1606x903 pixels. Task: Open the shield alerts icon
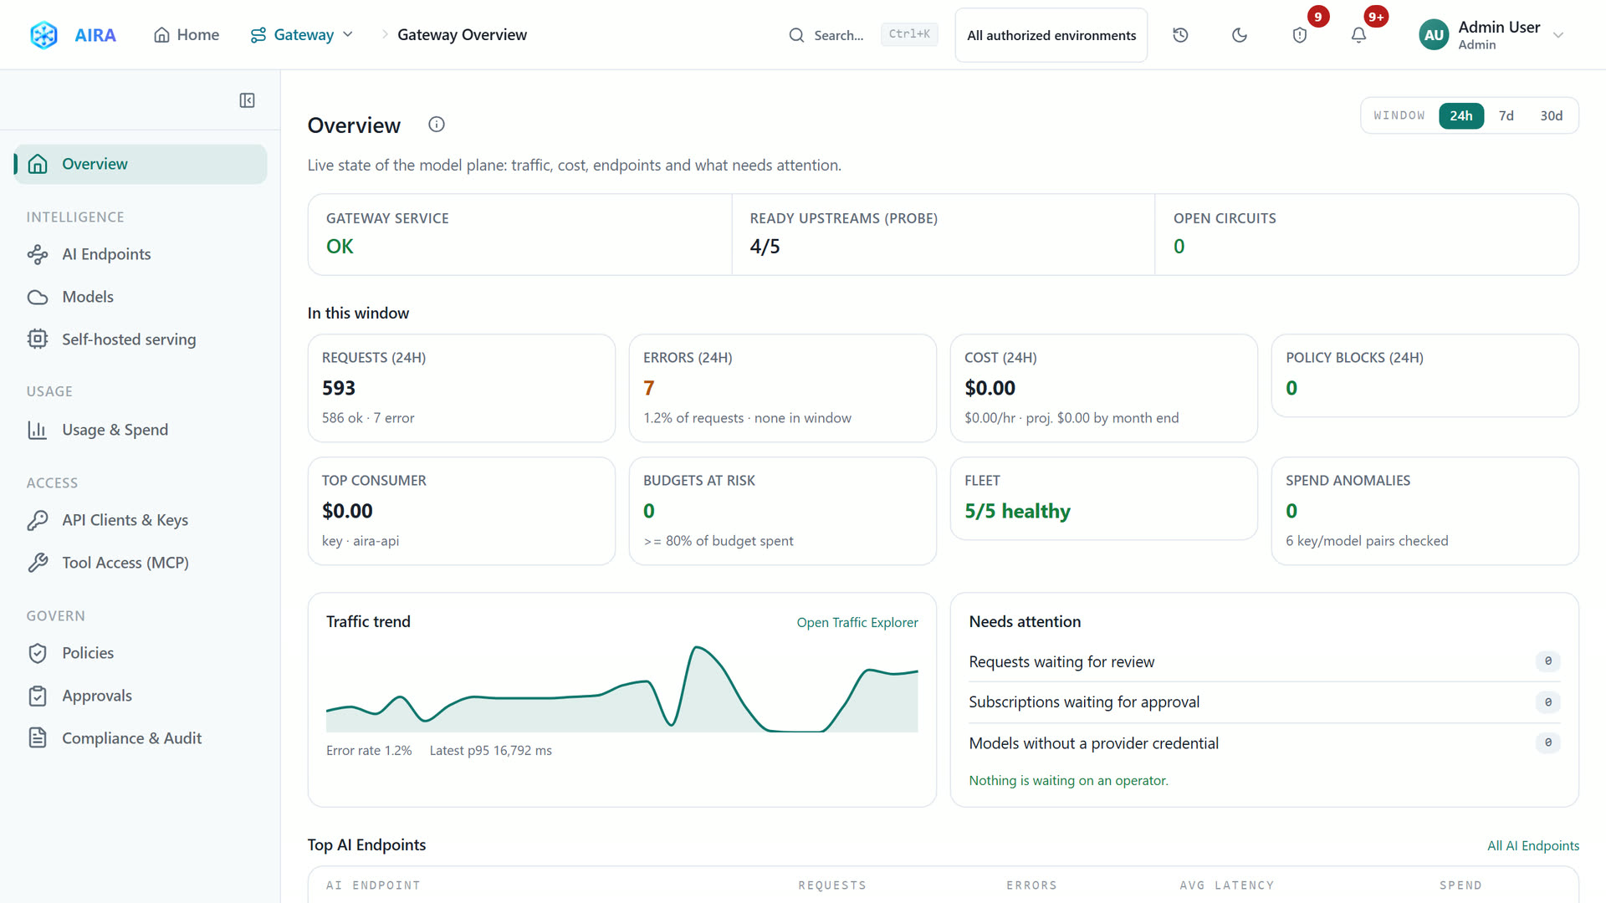pos(1299,35)
